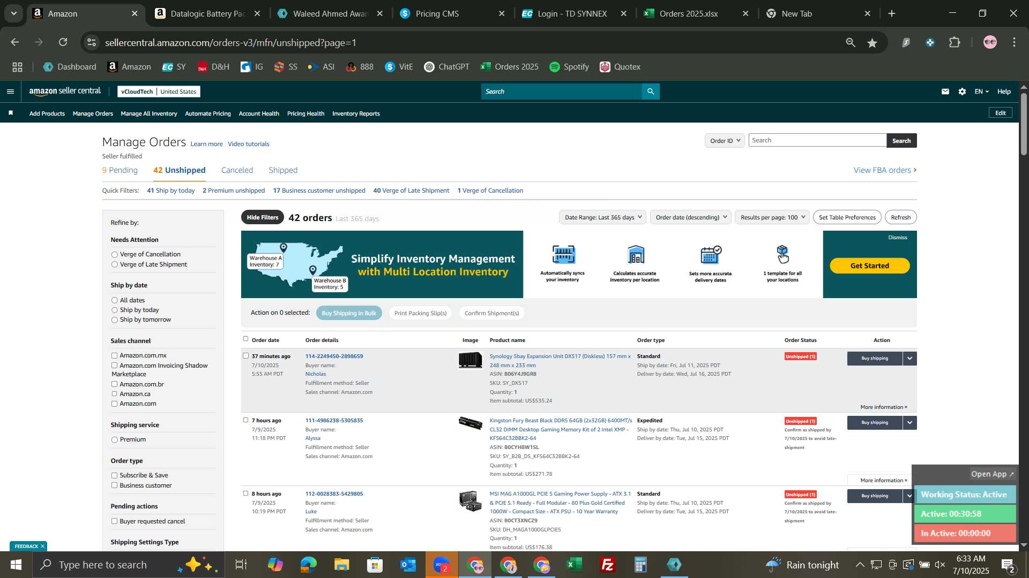
Task: Click the Set Table Preferences button
Action: [x=847, y=217]
